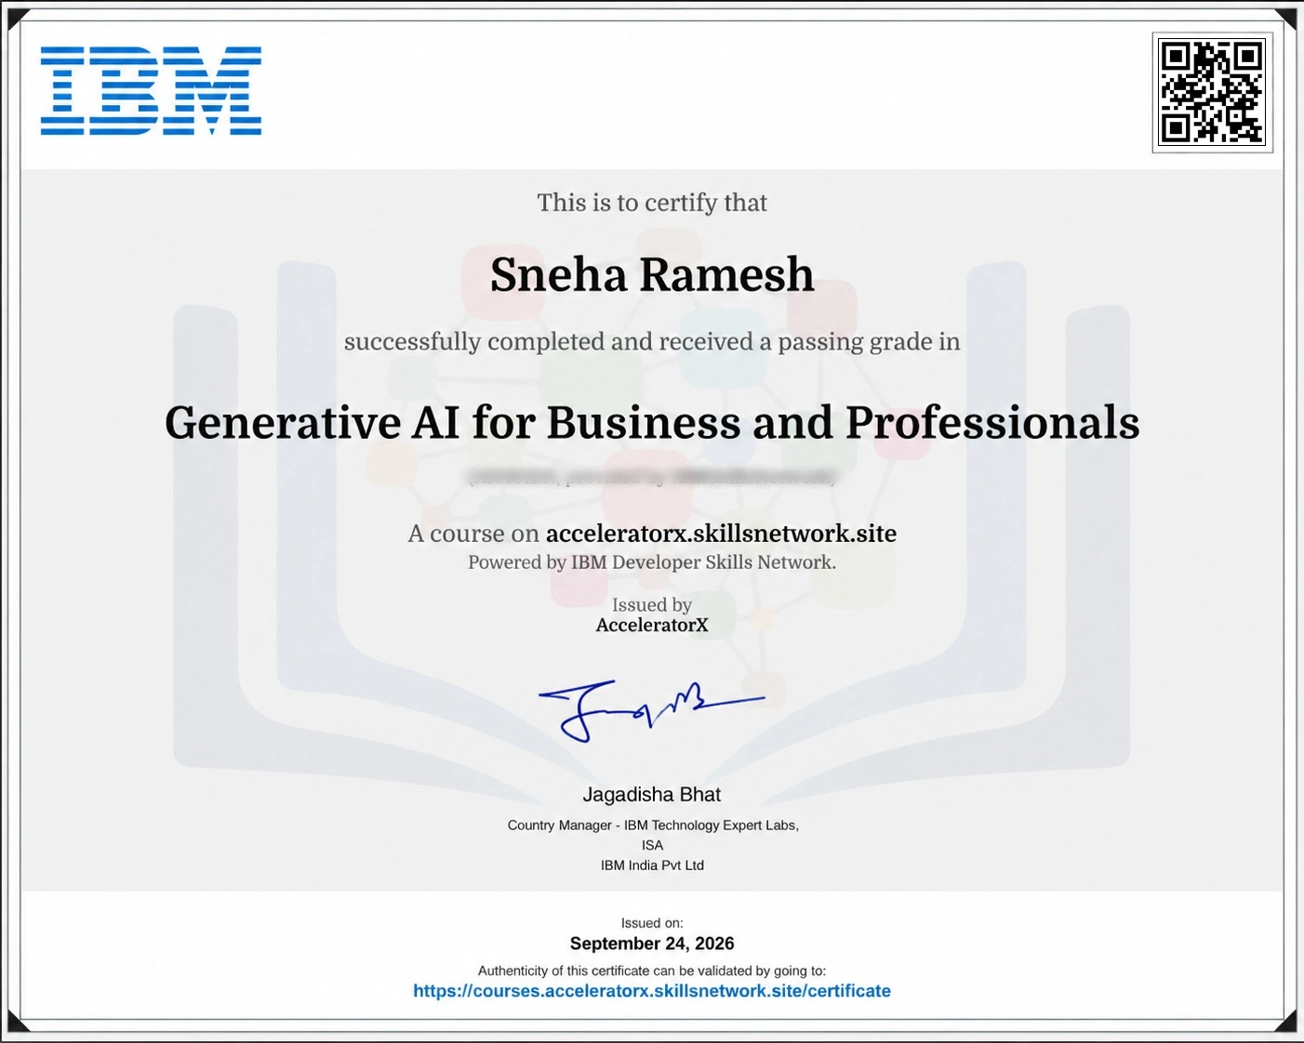
Task: Click 'This is to certify that' heading
Action: [652, 203]
